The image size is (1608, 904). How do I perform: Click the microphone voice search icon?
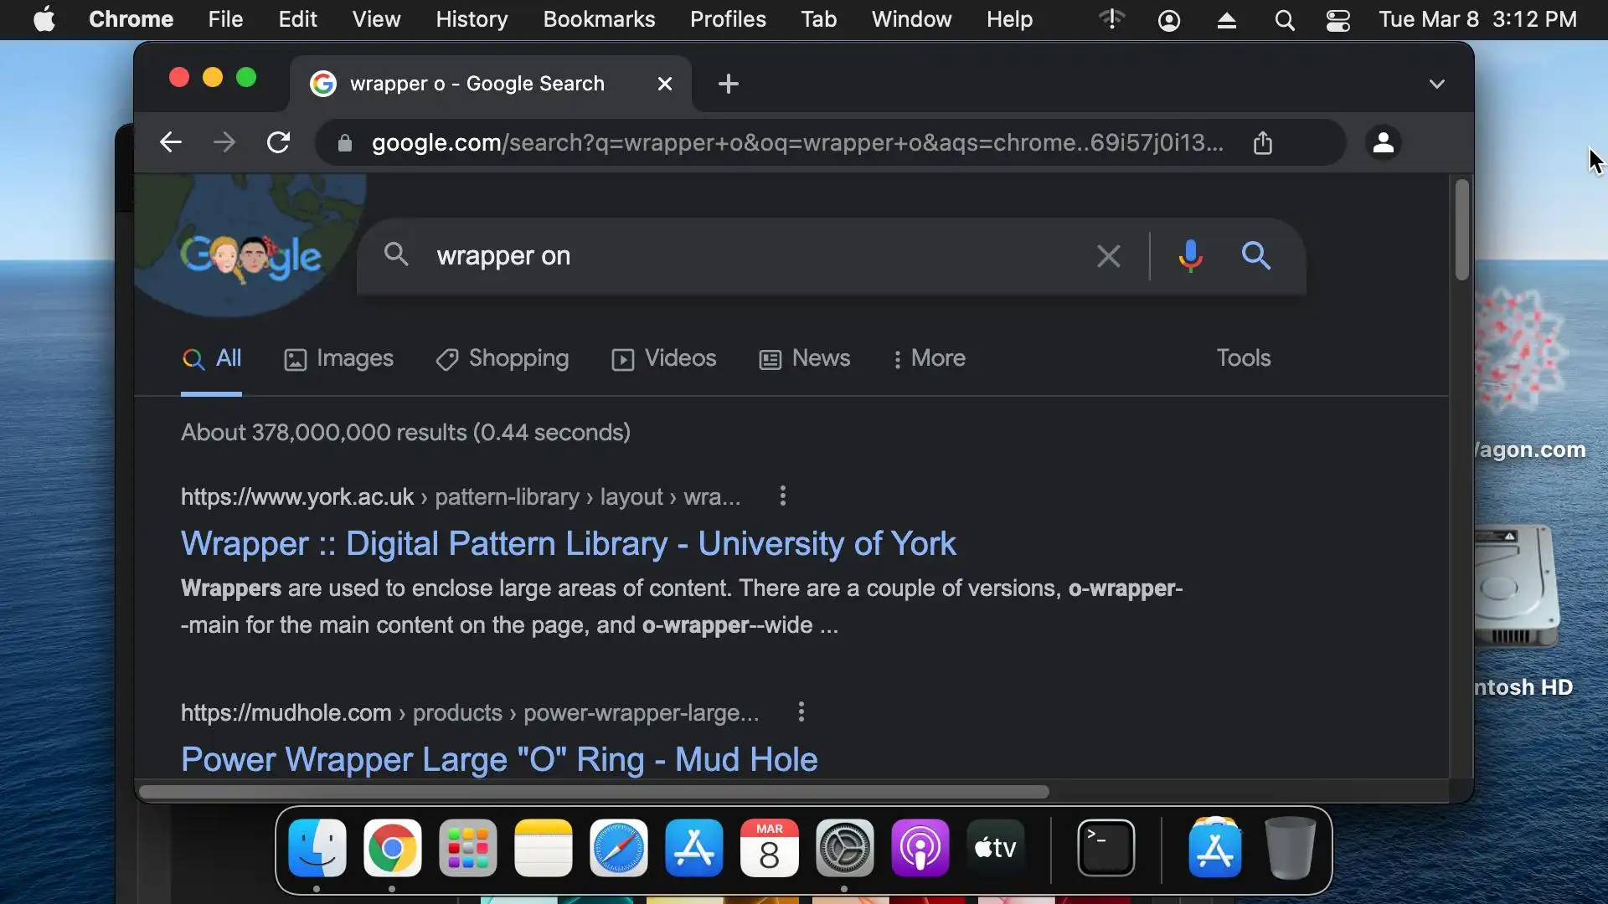(1190, 255)
